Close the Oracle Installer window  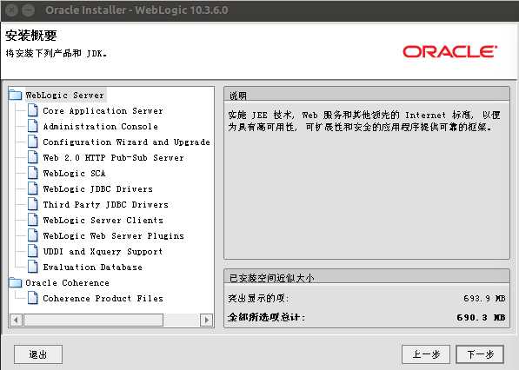coord(11,10)
